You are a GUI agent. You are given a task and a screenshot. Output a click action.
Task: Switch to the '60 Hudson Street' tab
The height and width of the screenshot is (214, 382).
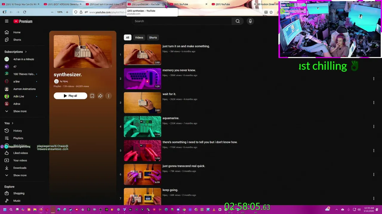(x=266, y=4)
